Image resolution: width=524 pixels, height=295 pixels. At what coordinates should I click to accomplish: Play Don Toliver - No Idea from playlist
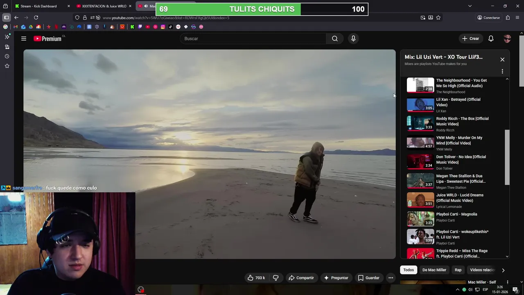point(448,162)
